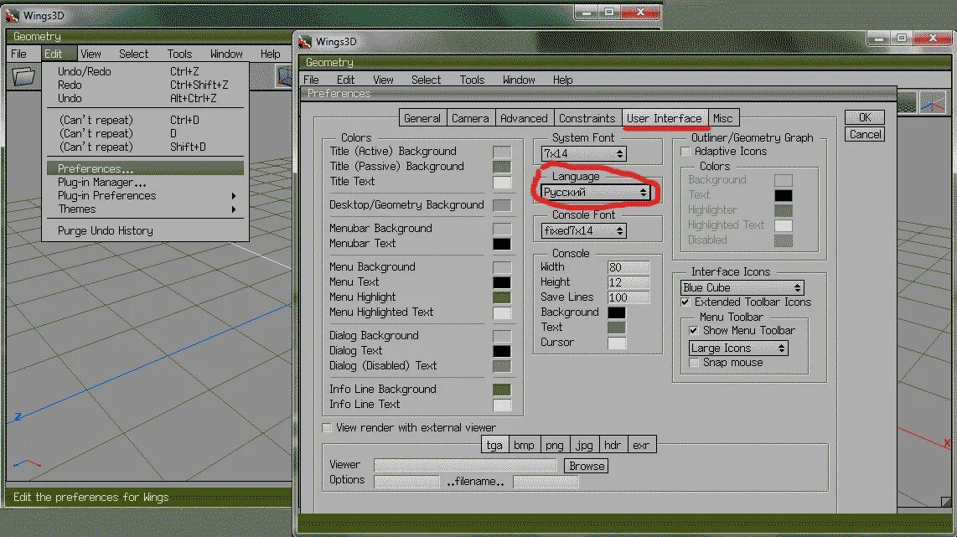Open Tools menu in front window menubar
957x537 pixels.
(x=472, y=80)
